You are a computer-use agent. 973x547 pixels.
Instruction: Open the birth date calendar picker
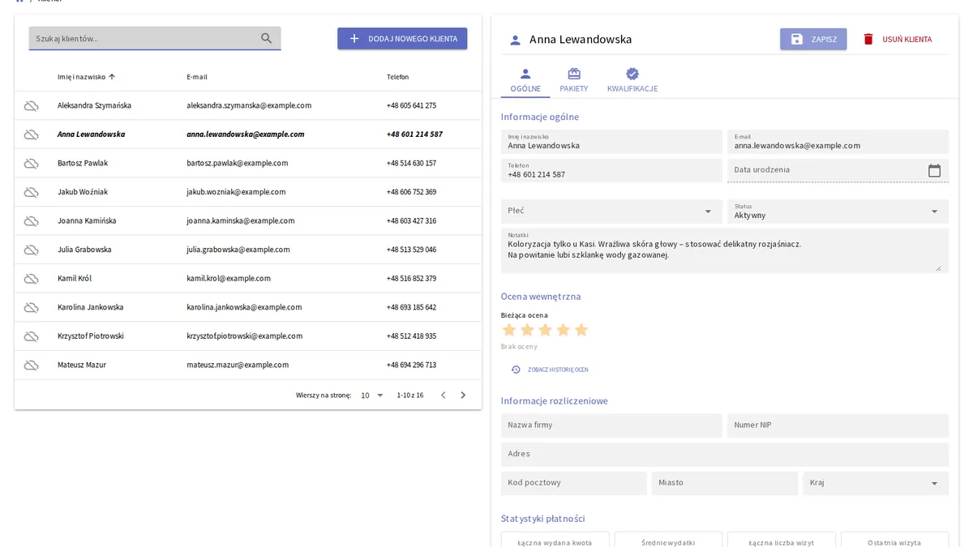tap(934, 170)
